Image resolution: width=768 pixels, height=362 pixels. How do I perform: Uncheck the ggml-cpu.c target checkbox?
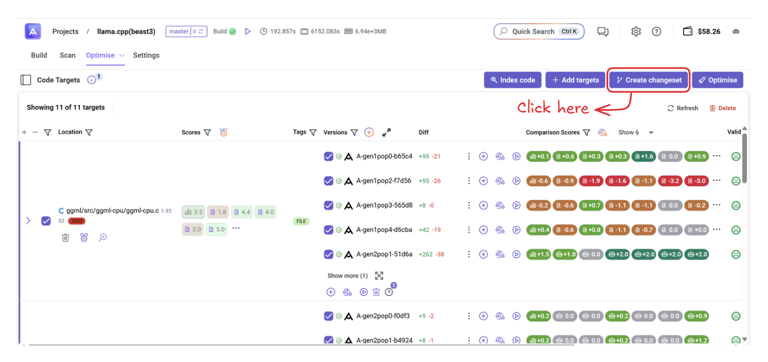click(46, 221)
